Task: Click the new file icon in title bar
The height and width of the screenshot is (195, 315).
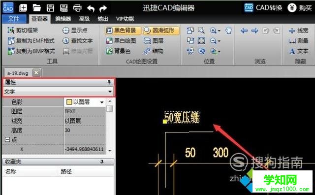Action: (x=23, y=8)
